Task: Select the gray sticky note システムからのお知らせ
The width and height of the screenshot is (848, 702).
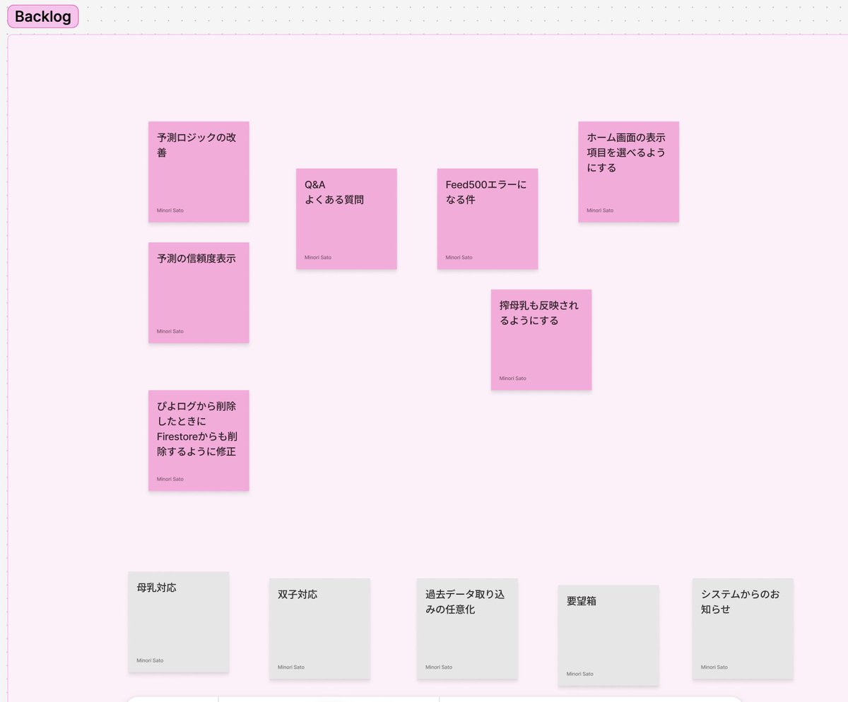Action: [x=743, y=629]
